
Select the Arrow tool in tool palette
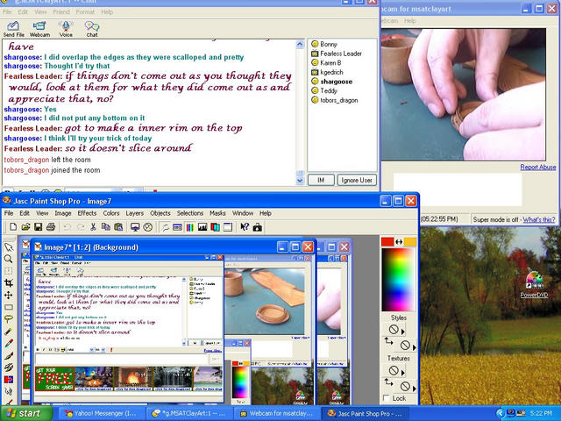pos(9,247)
